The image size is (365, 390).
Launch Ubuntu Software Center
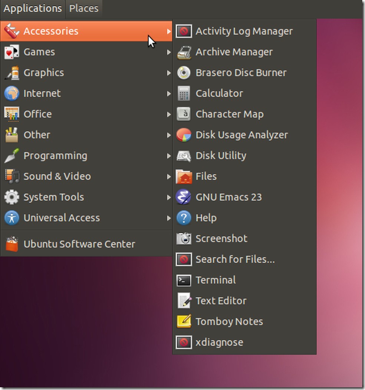(x=79, y=244)
